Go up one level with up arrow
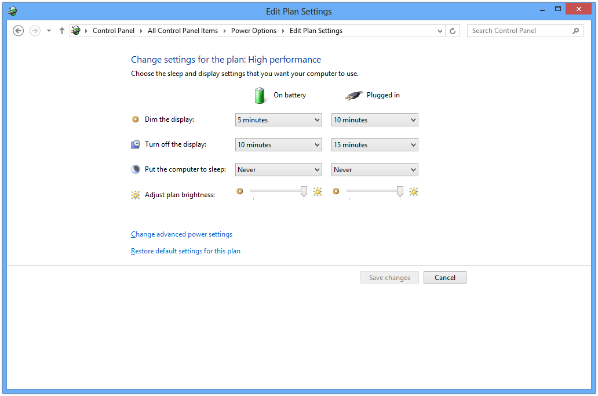This screenshot has width=598, height=396. pyautogui.click(x=62, y=31)
